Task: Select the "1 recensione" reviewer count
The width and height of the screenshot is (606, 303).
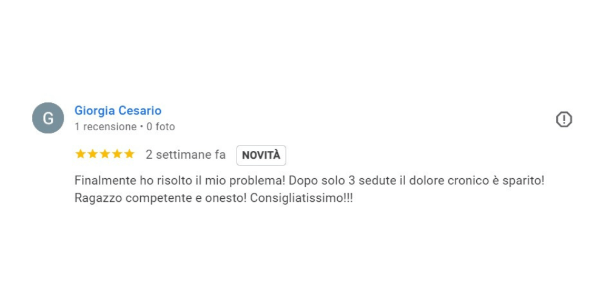Action: coord(106,127)
